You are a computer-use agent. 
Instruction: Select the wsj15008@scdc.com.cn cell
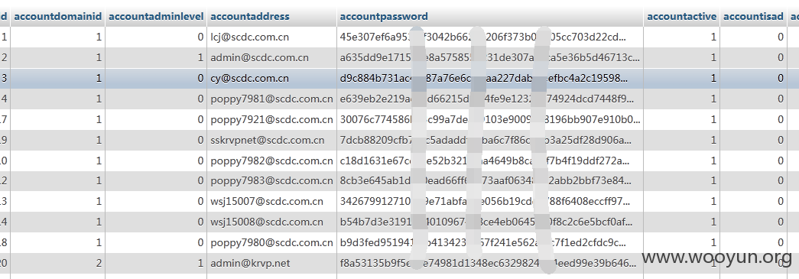tap(271, 222)
